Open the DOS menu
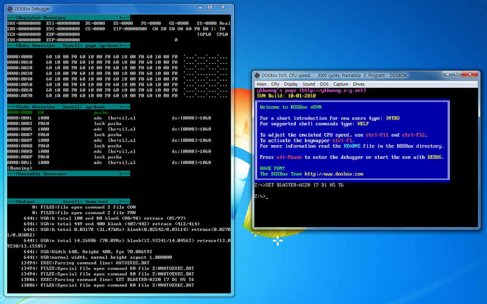This screenshot has width=487, height=304. pos(324,84)
